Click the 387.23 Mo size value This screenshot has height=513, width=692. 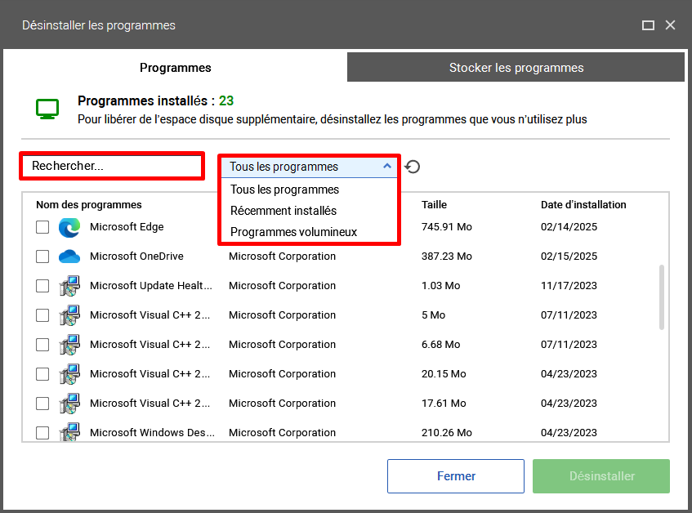pyautogui.click(x=447, y=256)
